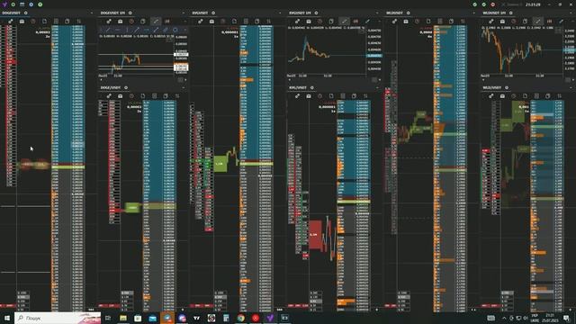Expand the DOGE/USDT lower panel dropdown arrow
Viewport: 576px width, 324px height.
[184, 88]
